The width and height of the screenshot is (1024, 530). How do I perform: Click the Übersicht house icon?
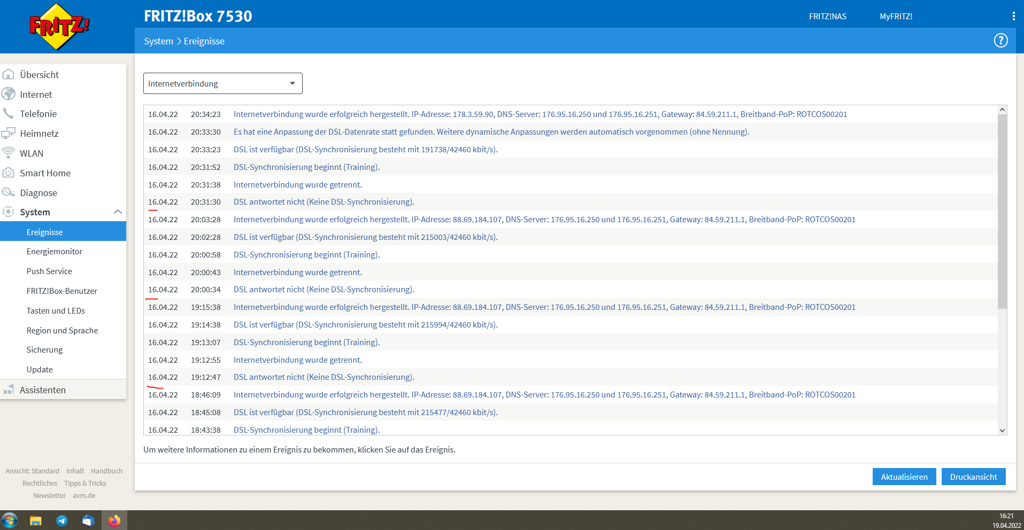pyautogui.click(x=9, y=74)
